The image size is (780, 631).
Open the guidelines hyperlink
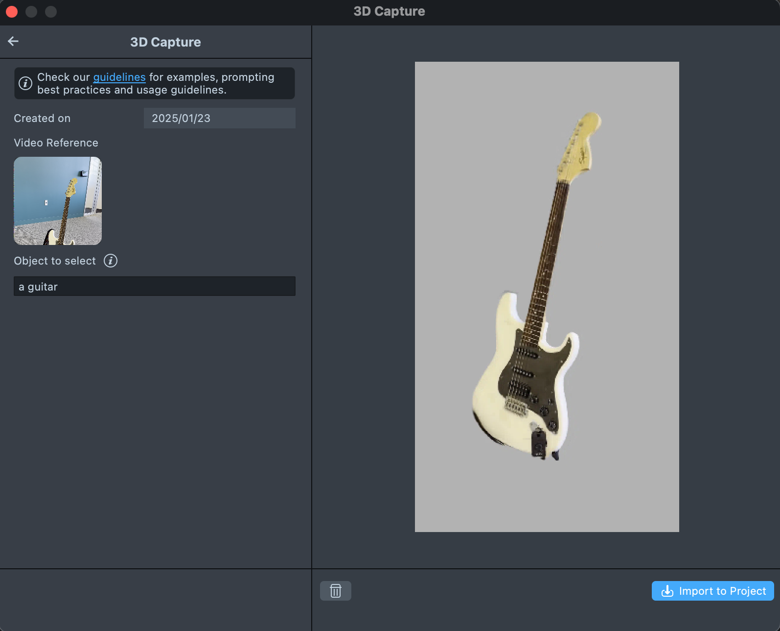point(119,77)
